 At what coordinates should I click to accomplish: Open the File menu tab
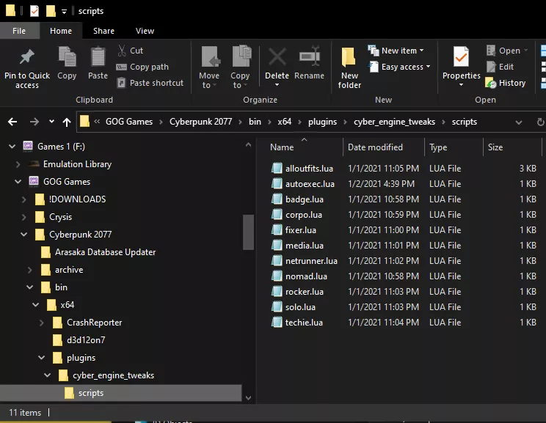19,31
